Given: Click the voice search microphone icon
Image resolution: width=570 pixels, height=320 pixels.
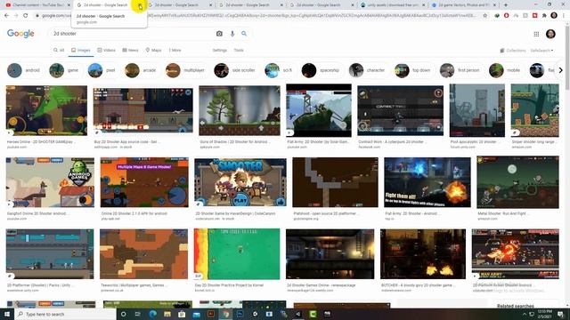Looking at the screenshot, I should 232,34.
